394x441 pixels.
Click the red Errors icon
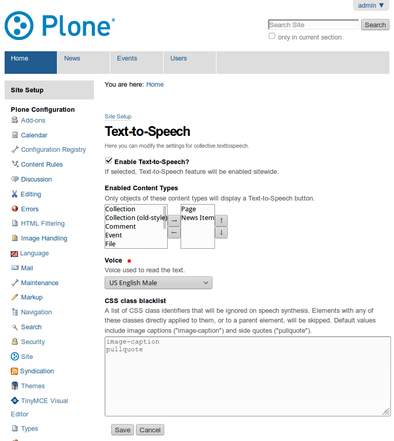(15, 209)
